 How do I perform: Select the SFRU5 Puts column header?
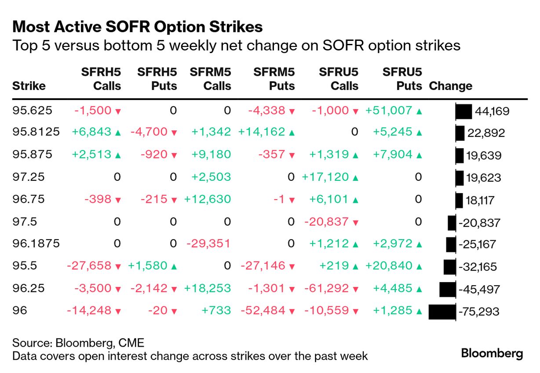click(402, 79)
